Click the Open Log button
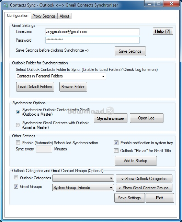The height and width of the screenshot is (222, 182). pyautogui.click(x=147, y=118)
